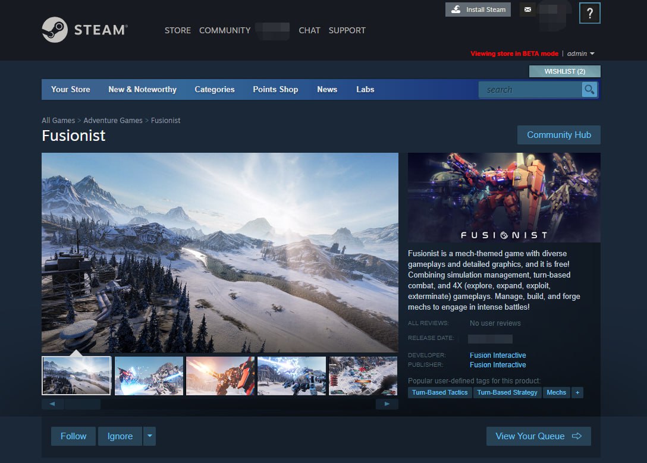Go to Points Shop tab

275,90
